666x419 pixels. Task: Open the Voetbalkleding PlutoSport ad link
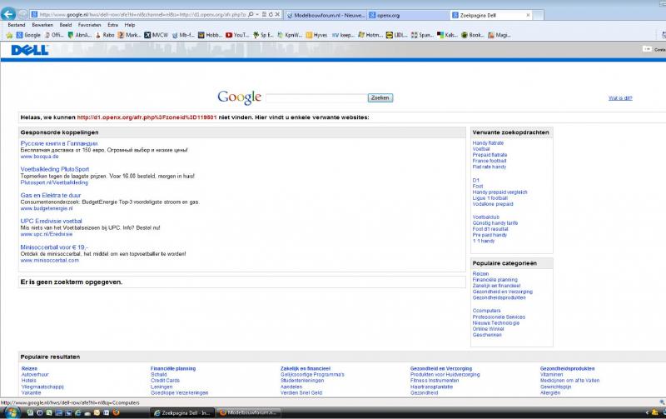click(x=55, y=169)
